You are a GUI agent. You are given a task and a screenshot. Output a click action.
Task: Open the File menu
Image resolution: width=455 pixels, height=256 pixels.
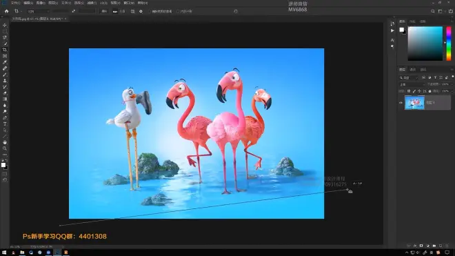coord(15,3)
